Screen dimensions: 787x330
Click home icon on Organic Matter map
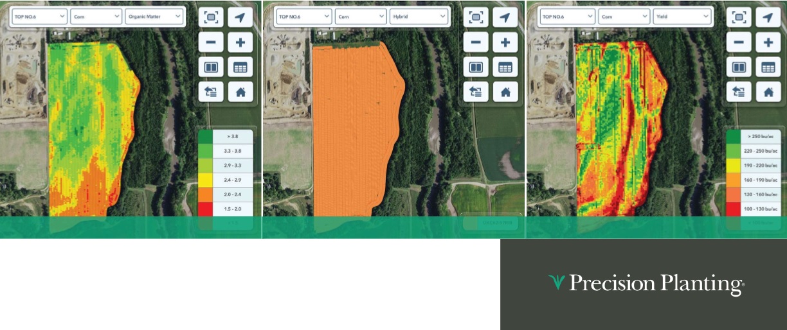tap(240, 91)
